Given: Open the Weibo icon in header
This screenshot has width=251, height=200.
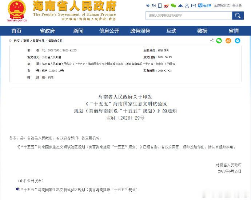Looking at the screenshot, I should [166, 6].
